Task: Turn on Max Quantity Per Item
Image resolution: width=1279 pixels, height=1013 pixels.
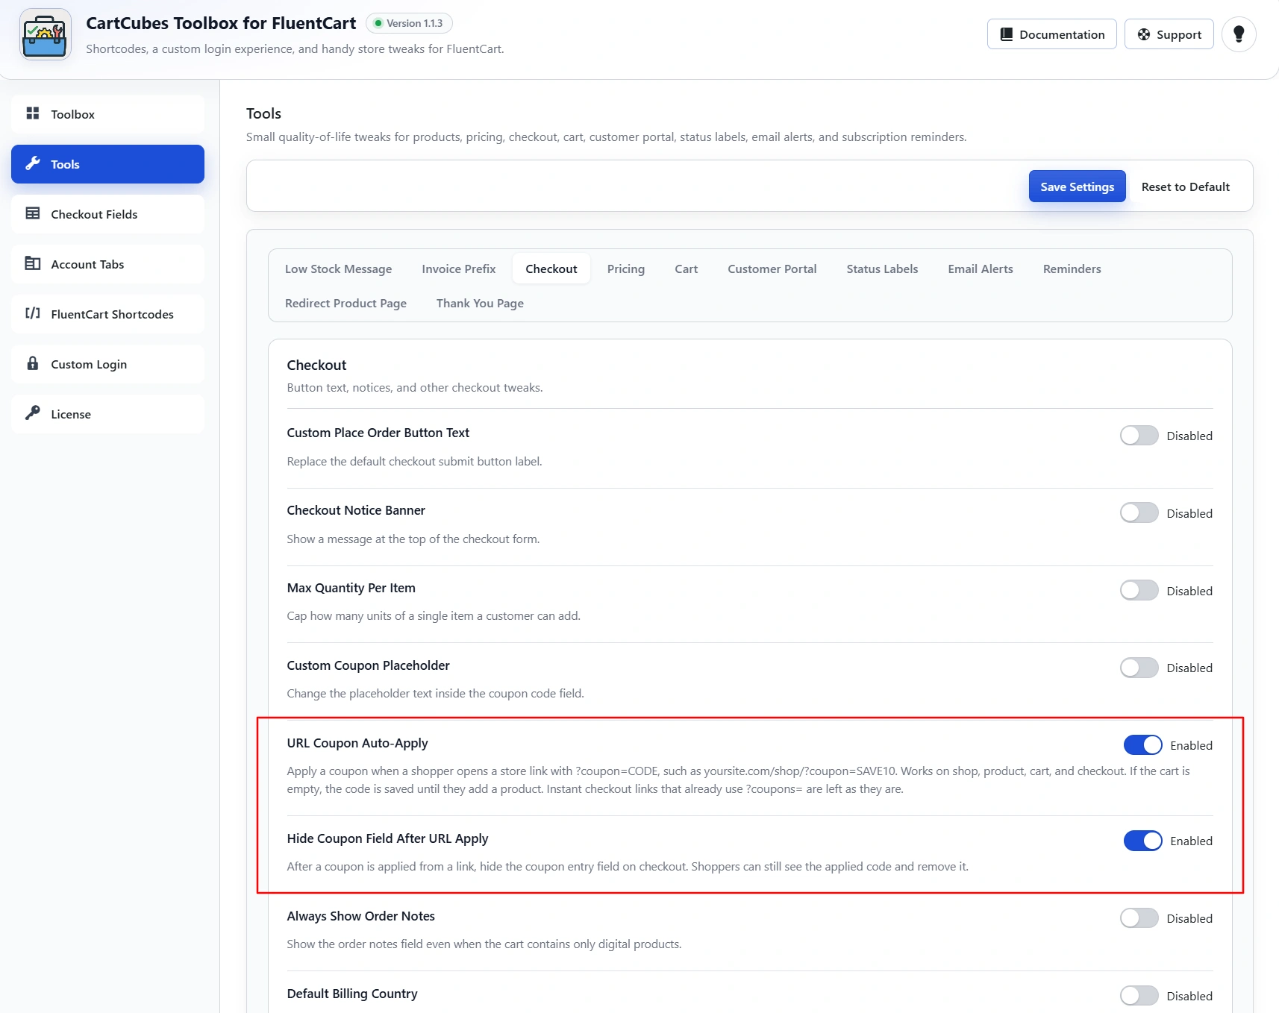Action: [x=1139, y=591]
